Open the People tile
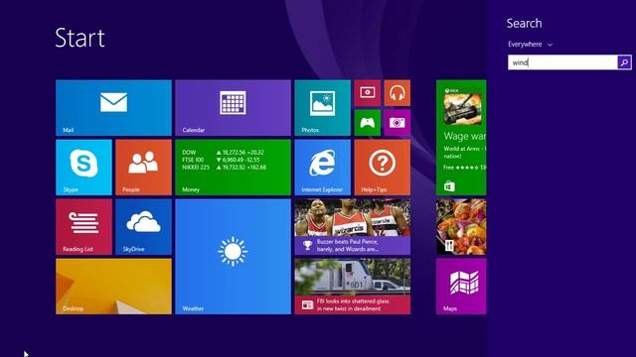 click(143, 168)
